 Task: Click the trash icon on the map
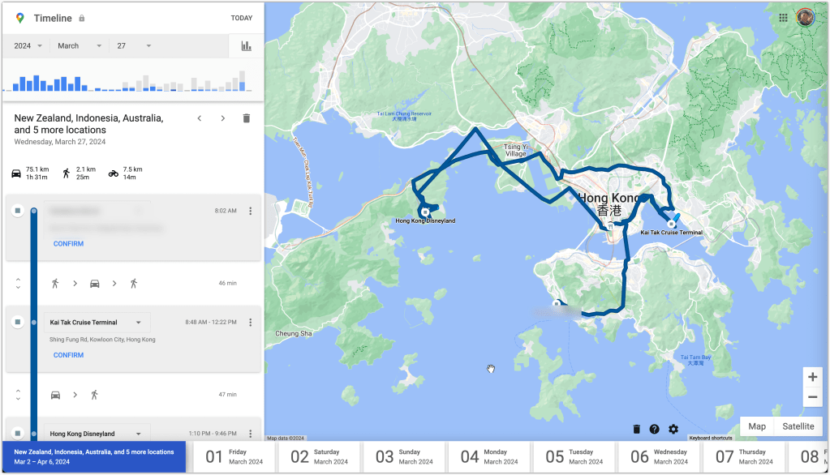point(637,429)
